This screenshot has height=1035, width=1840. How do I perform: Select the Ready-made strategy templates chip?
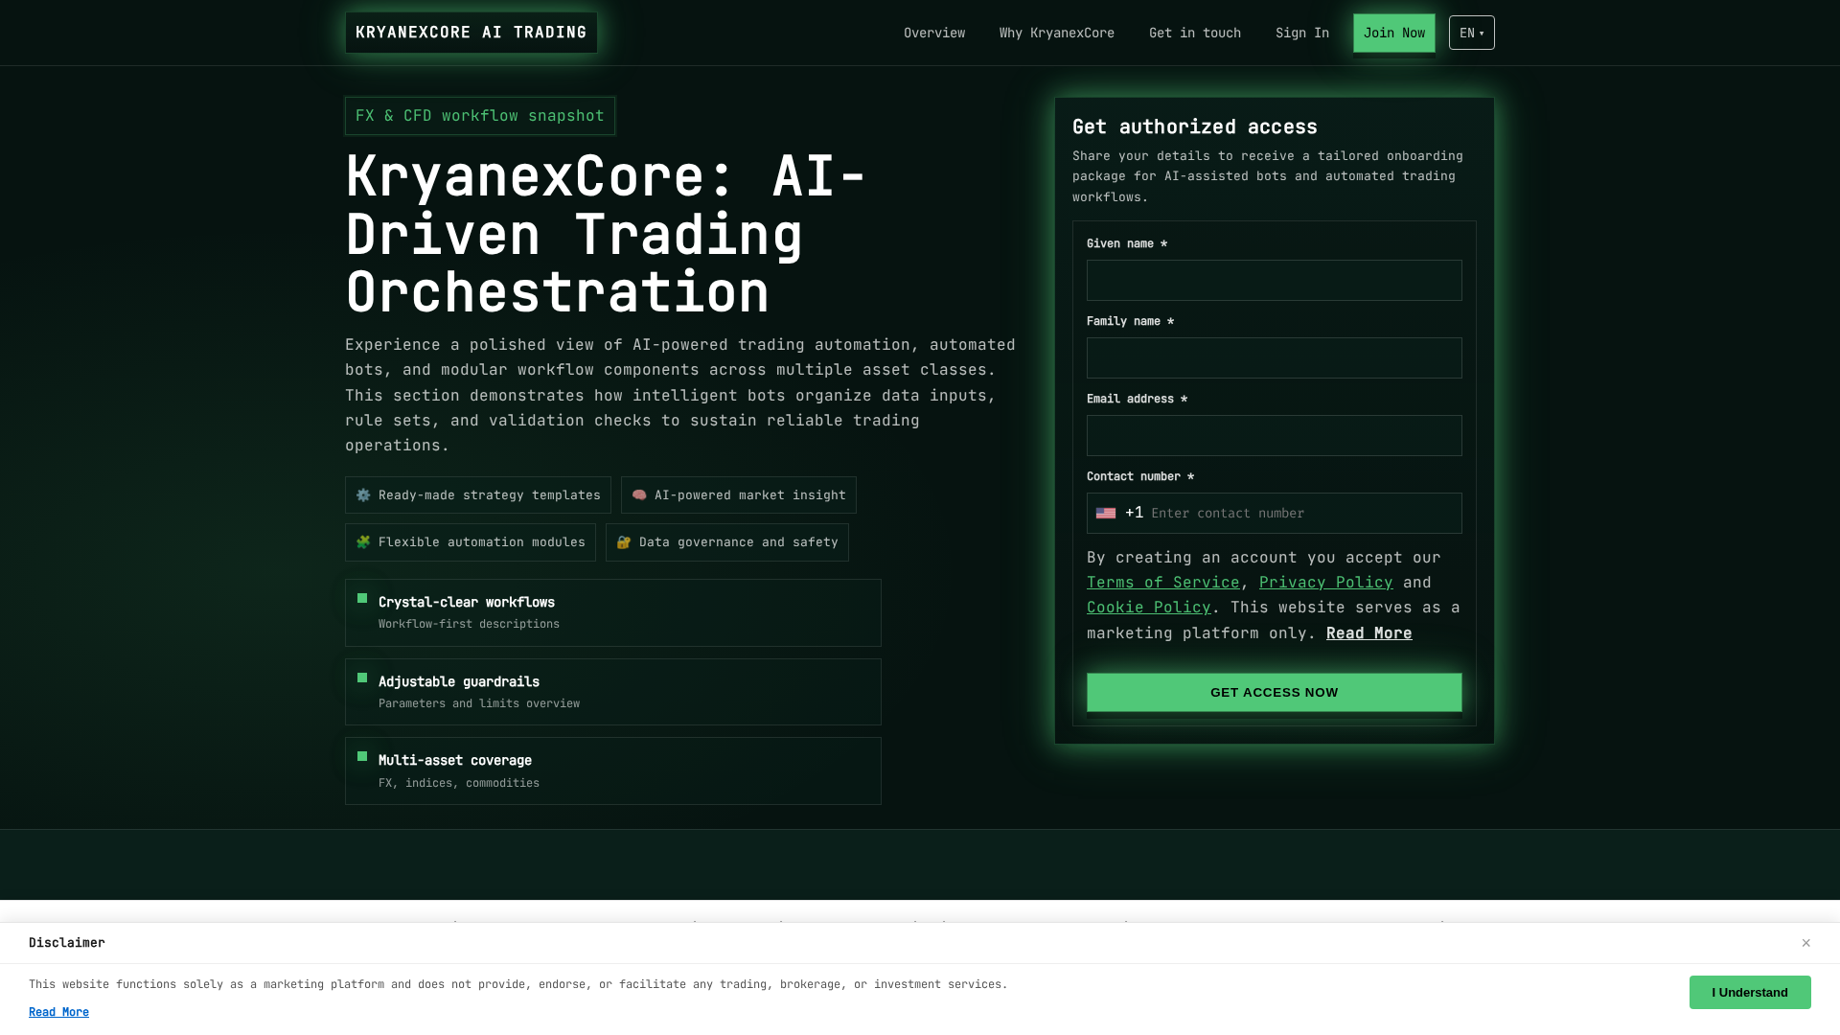pyautogui.click(x=477, y=495)
